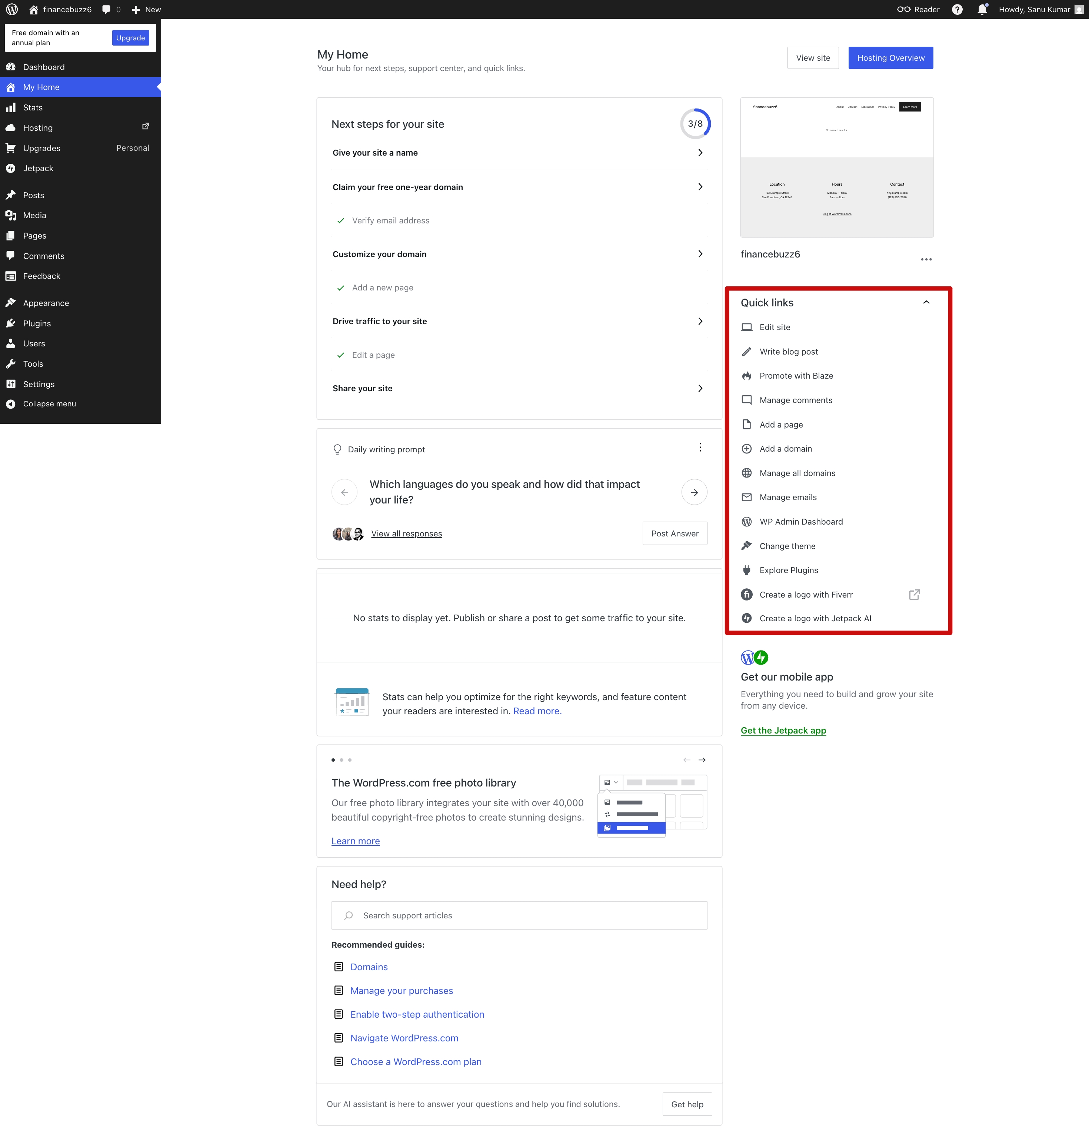Viewport: 1089px width, 1144px height.
Task: Open Howdy, Sanu Kumar profile menu
Action: [x=1041, y=9]
